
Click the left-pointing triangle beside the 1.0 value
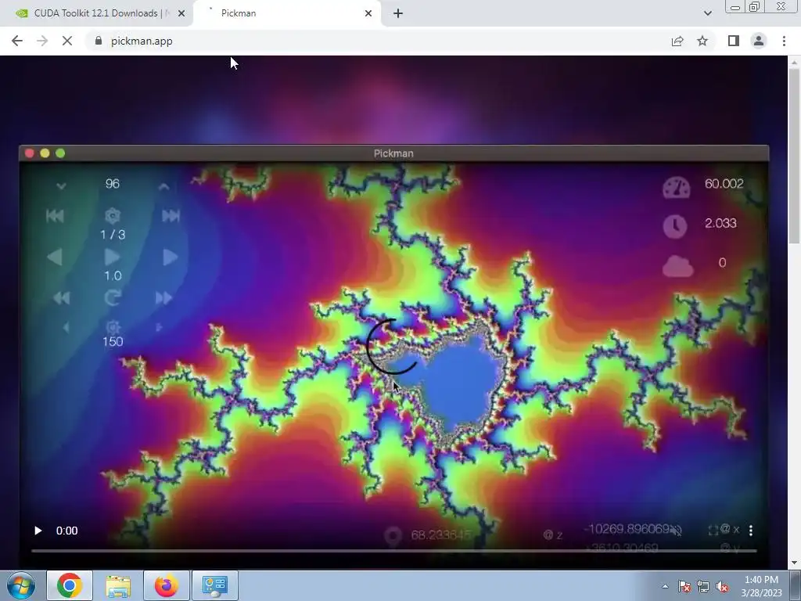55,257
